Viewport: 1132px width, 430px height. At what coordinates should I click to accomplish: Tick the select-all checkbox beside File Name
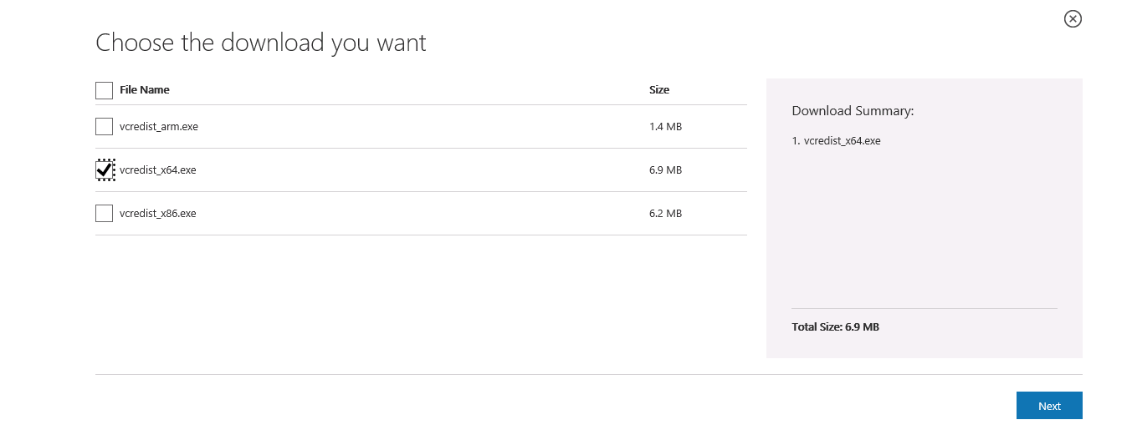click(104, 90)
